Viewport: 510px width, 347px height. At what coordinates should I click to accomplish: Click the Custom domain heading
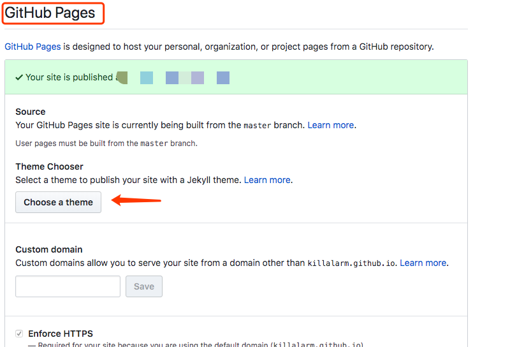coord(49,249)
